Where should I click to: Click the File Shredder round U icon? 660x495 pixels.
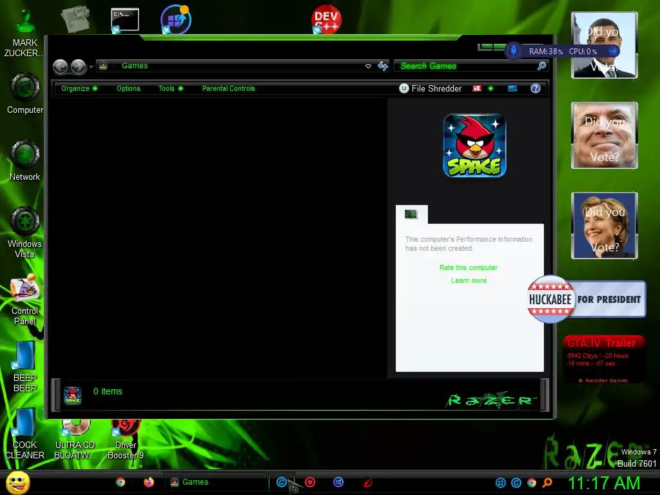coord(403,88)
